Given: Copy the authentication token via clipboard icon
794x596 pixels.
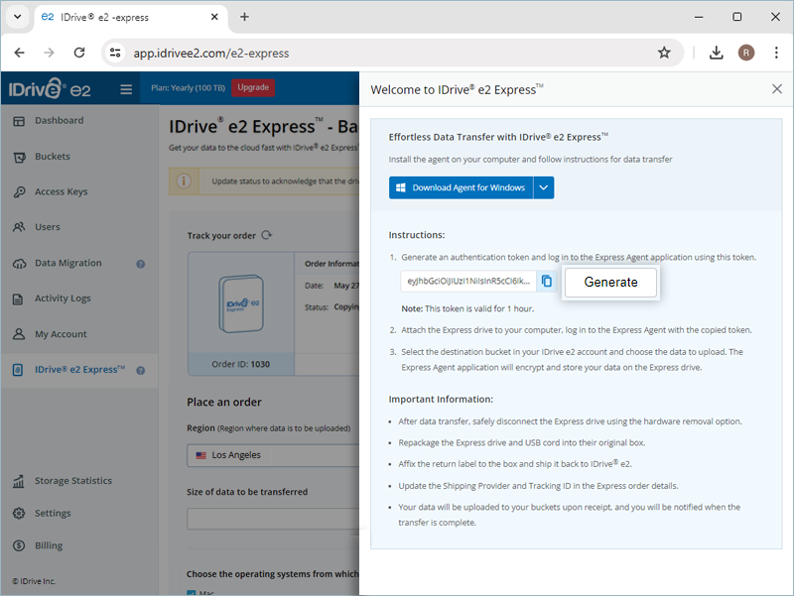Looking at the screenshot, I should (x=547, y=281).
